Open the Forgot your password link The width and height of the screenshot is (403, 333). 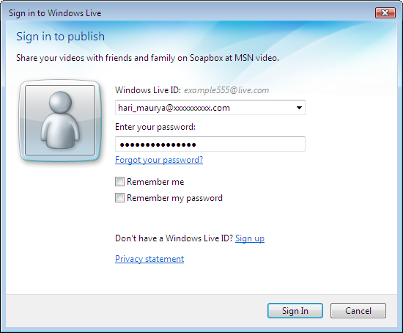point(159,160)
